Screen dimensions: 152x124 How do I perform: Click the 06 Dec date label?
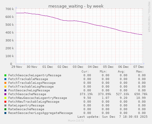tap(124, 67)
